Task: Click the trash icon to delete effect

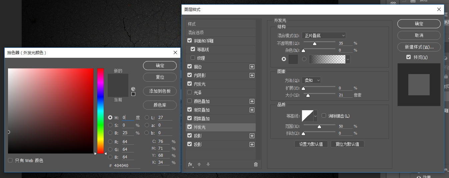Action: pos(256,164)
